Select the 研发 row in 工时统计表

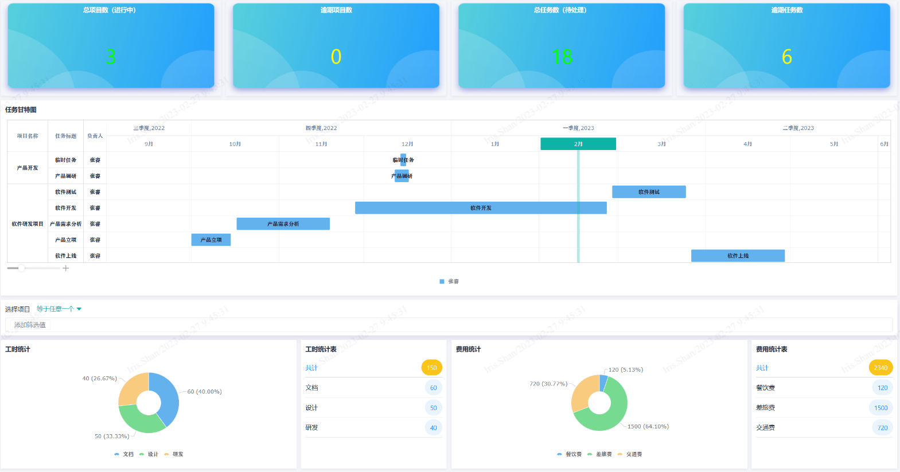[373, 428]
